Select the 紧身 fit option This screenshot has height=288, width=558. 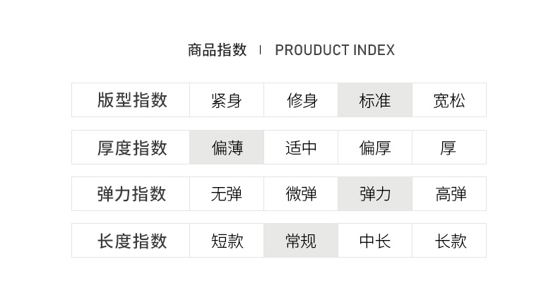tap(226, 100)
